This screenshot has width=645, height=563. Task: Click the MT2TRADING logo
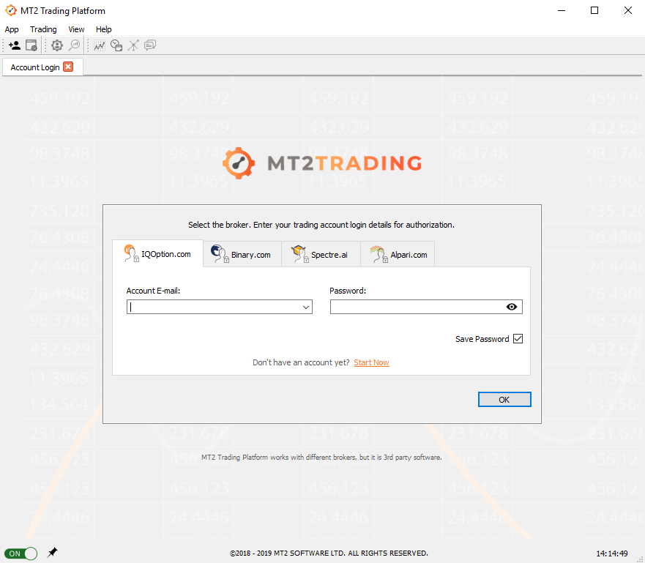322,163
